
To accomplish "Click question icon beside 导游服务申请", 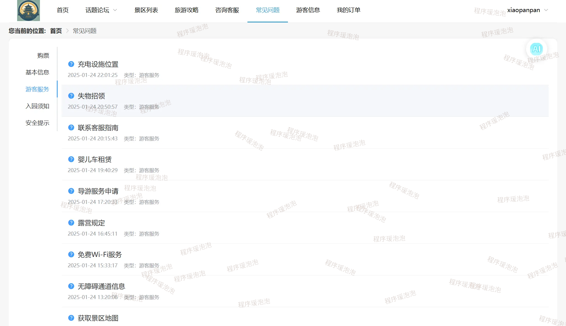I will click(71, 191).
